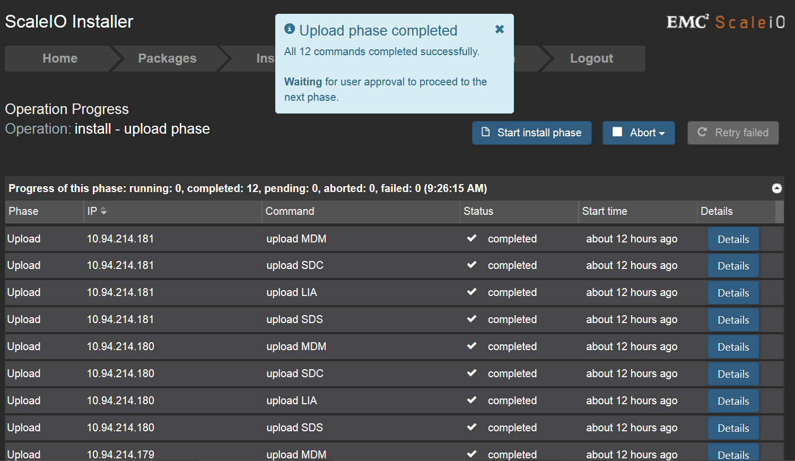Open Details for upload MDM on 10.94.214.179
Viewport: 795px width, 461px height.
pos(733,454)
